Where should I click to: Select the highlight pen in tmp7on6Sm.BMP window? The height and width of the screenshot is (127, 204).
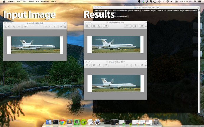coord(126,26)
